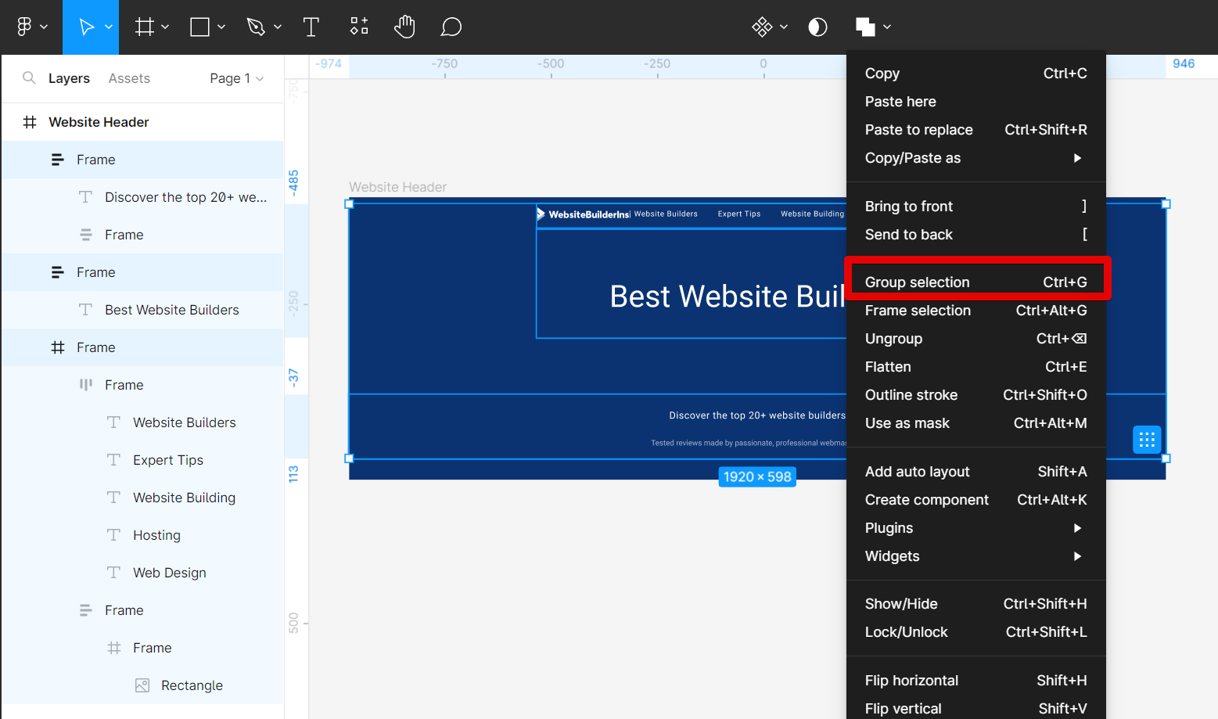
Task: Switch to the Assets tab
Action: tap(129, 78)
